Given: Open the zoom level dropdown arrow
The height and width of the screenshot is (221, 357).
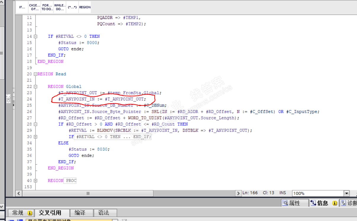Looking at the screenshot, I should [x=347, y=193].
